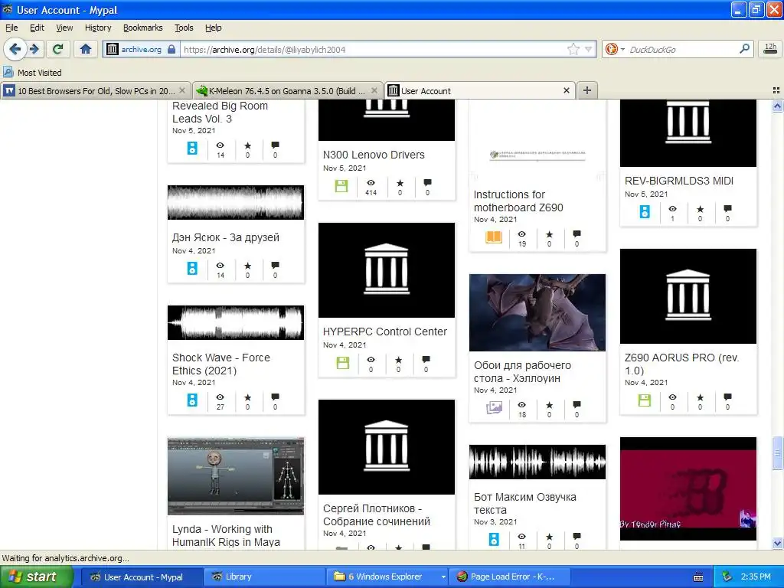The height and width of the screenshot is (588, 784).
Task: Click audio speaker icon on Дэн Ясюк card
Action: pos(192,269)
